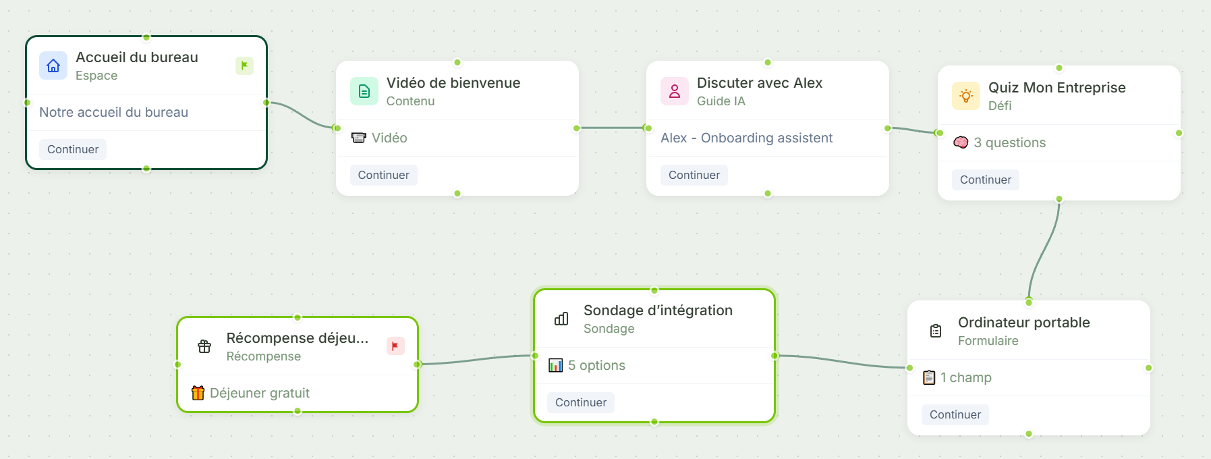Select the document icon on Vidéo de bienvenue
The height and width of the screenshot is (459, 1211).
click(364, 90)
